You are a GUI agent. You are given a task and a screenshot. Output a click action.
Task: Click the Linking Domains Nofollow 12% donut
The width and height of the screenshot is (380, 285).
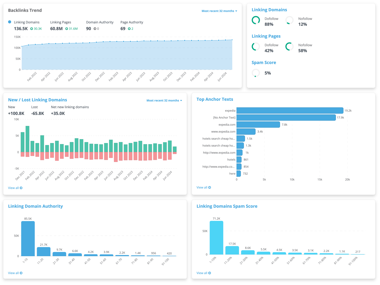click(289, 20)
